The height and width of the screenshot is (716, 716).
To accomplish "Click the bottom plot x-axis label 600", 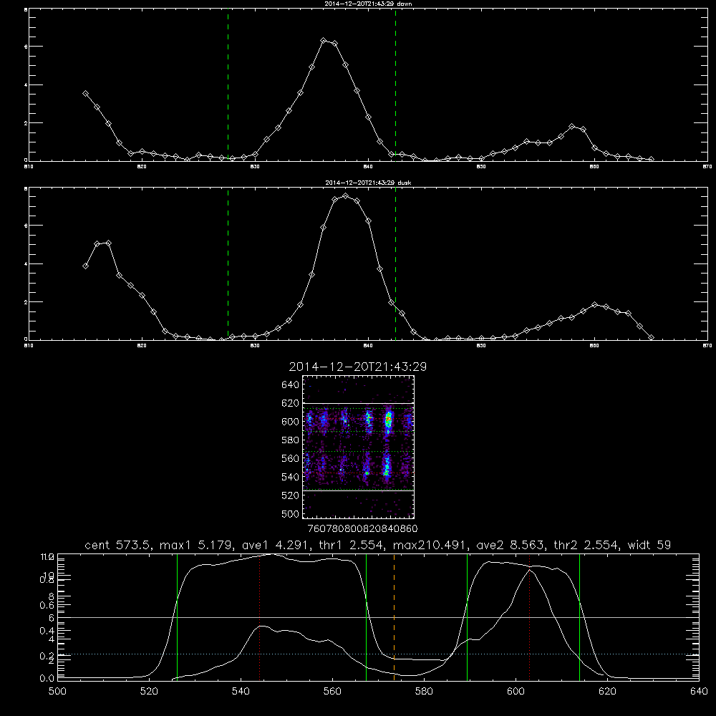I will (516, 692).
